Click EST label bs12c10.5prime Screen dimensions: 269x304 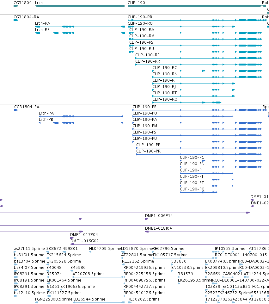[x=29, y=293]
